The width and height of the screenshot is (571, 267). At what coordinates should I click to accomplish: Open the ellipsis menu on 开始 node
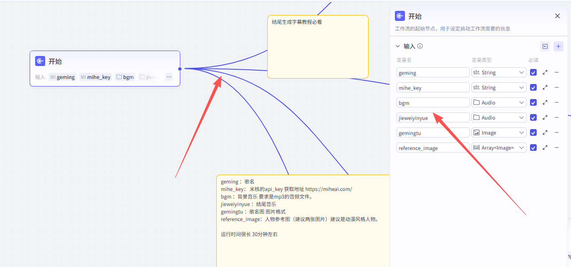point(169,77)
